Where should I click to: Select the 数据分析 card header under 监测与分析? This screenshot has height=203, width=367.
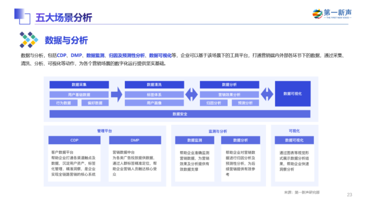click(241, 140)
